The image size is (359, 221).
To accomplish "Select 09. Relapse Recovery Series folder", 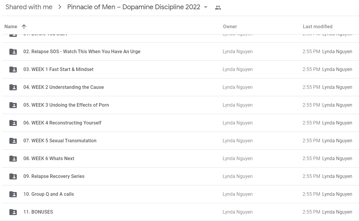I will [181, 176].
